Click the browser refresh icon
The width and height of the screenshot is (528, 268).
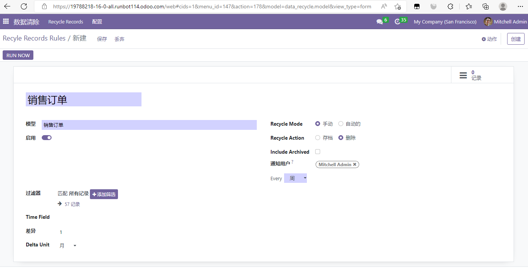pos(24,6)
